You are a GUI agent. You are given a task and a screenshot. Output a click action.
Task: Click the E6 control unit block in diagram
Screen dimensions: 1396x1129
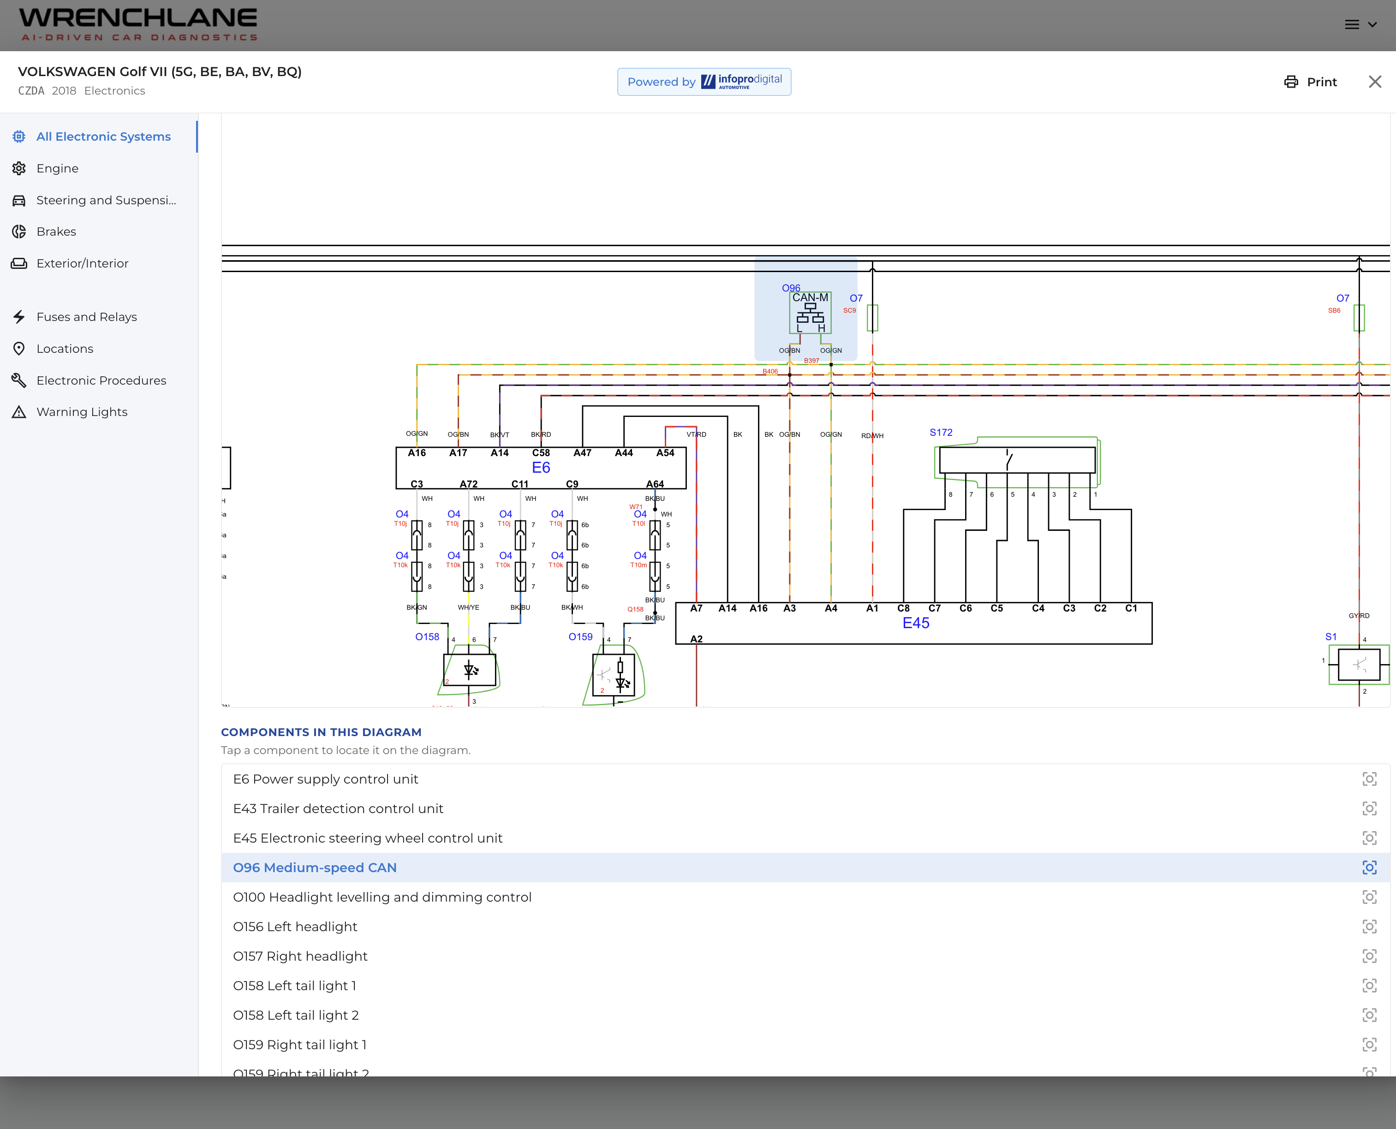(x=541, y=468)
